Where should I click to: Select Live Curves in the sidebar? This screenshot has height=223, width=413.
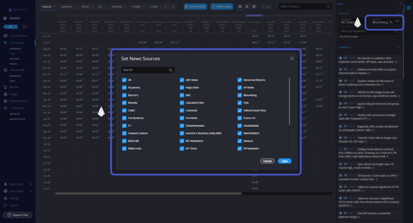point(14,42)
